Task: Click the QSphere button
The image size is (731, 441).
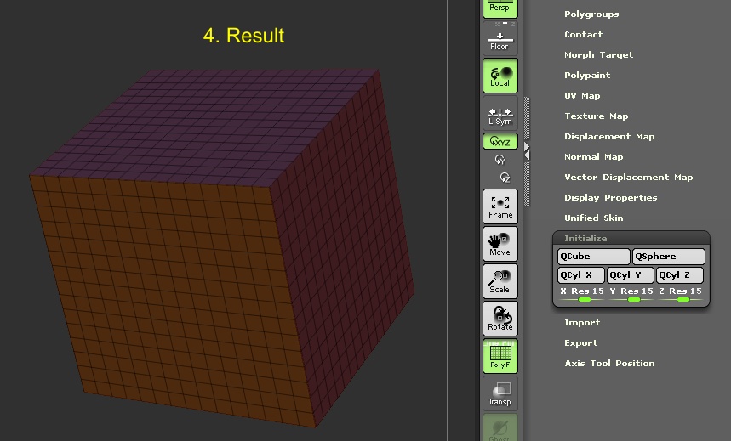Action: click(669, 256)
